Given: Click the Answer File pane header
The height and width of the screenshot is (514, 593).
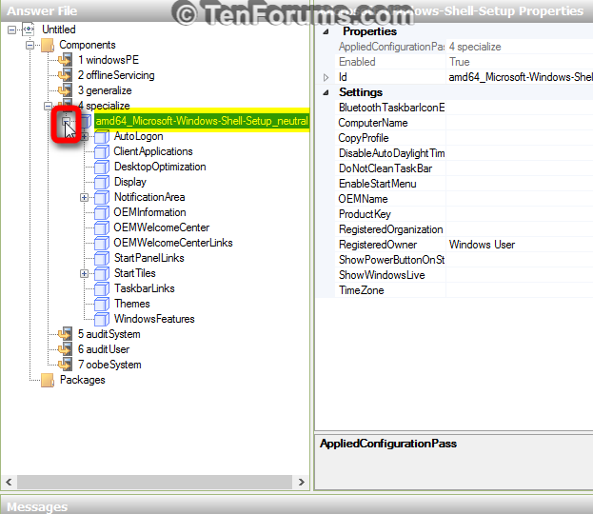Looking at the screenshot, I should tap(155, 10).
